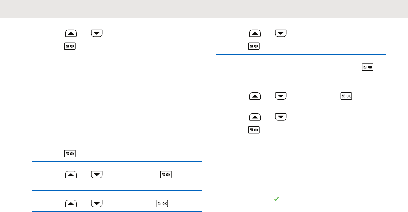This screenshot has height=212, width=408.
Task: Click the down arrow at top of right column
Action: (281, 33)
